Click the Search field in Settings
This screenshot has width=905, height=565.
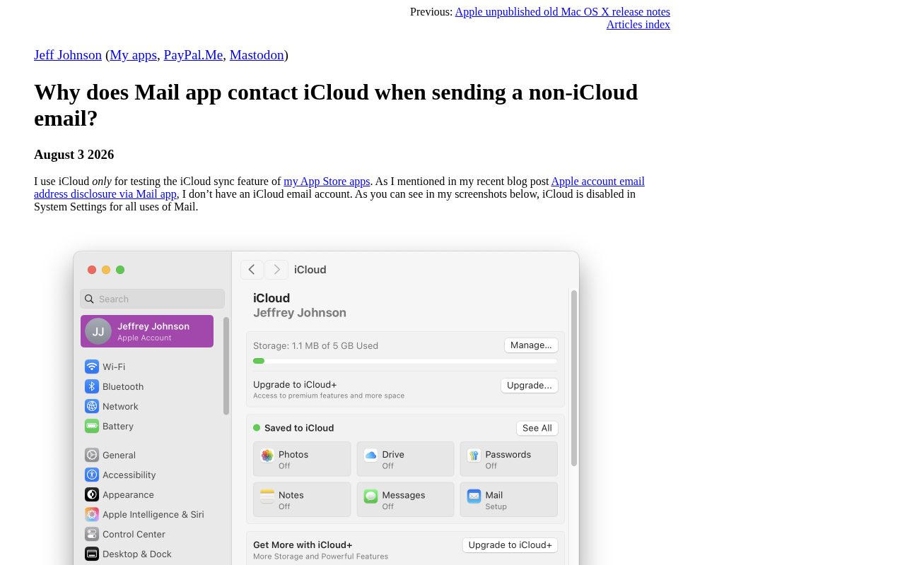click(x=152, y=299)
